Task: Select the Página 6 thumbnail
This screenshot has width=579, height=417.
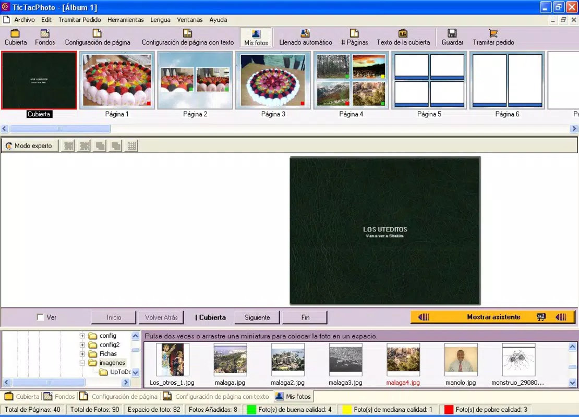Action: point(508,80)
